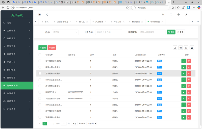Open the user profile icon
The width and height of the screenshot is (202, 129).
[186, 15]
